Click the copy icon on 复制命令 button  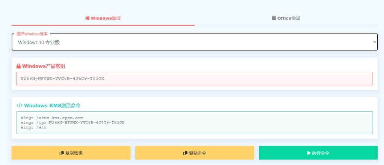coord(185,153)
